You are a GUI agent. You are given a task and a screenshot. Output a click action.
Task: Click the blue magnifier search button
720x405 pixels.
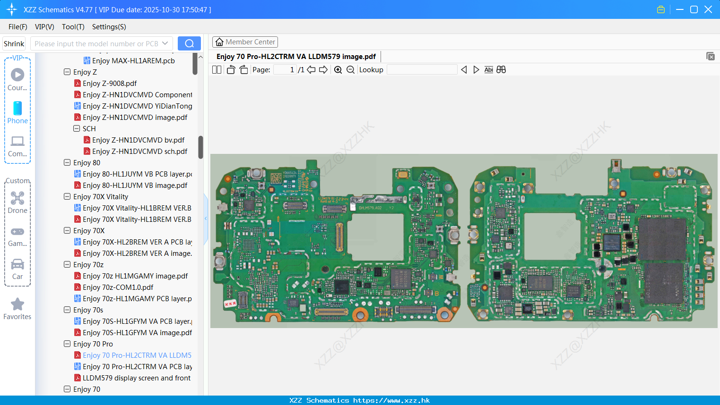pos(189,43)
